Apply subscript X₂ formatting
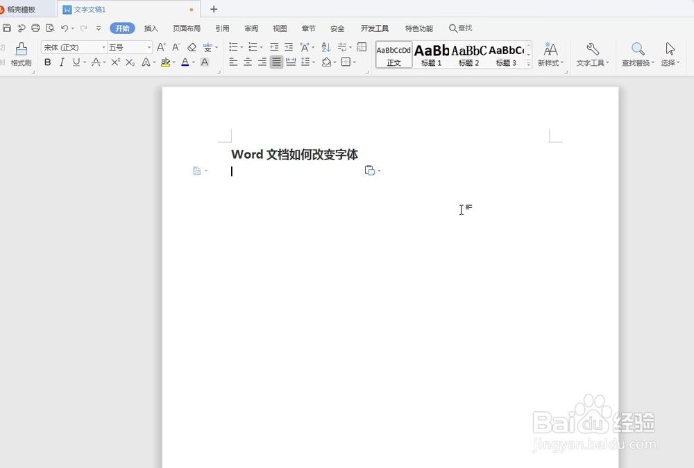The image size is (694, 468). (130, 62)
